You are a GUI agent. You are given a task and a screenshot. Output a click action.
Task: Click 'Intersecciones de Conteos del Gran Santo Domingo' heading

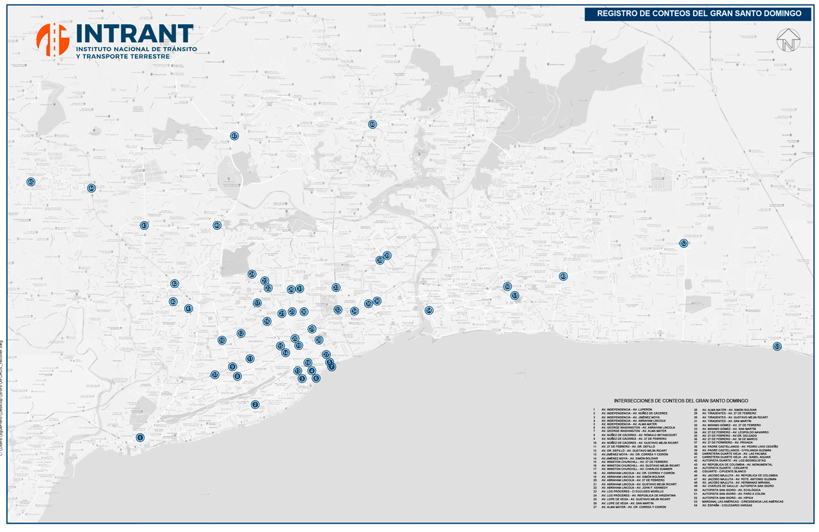tap(682, 400)
